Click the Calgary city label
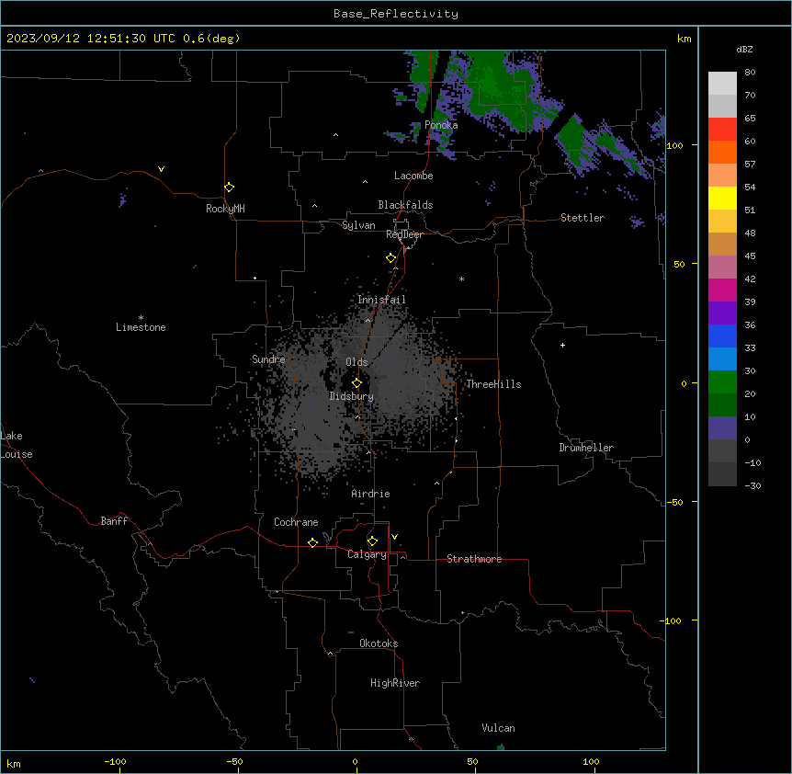The image size is (792, 774). tap(368, 554)
